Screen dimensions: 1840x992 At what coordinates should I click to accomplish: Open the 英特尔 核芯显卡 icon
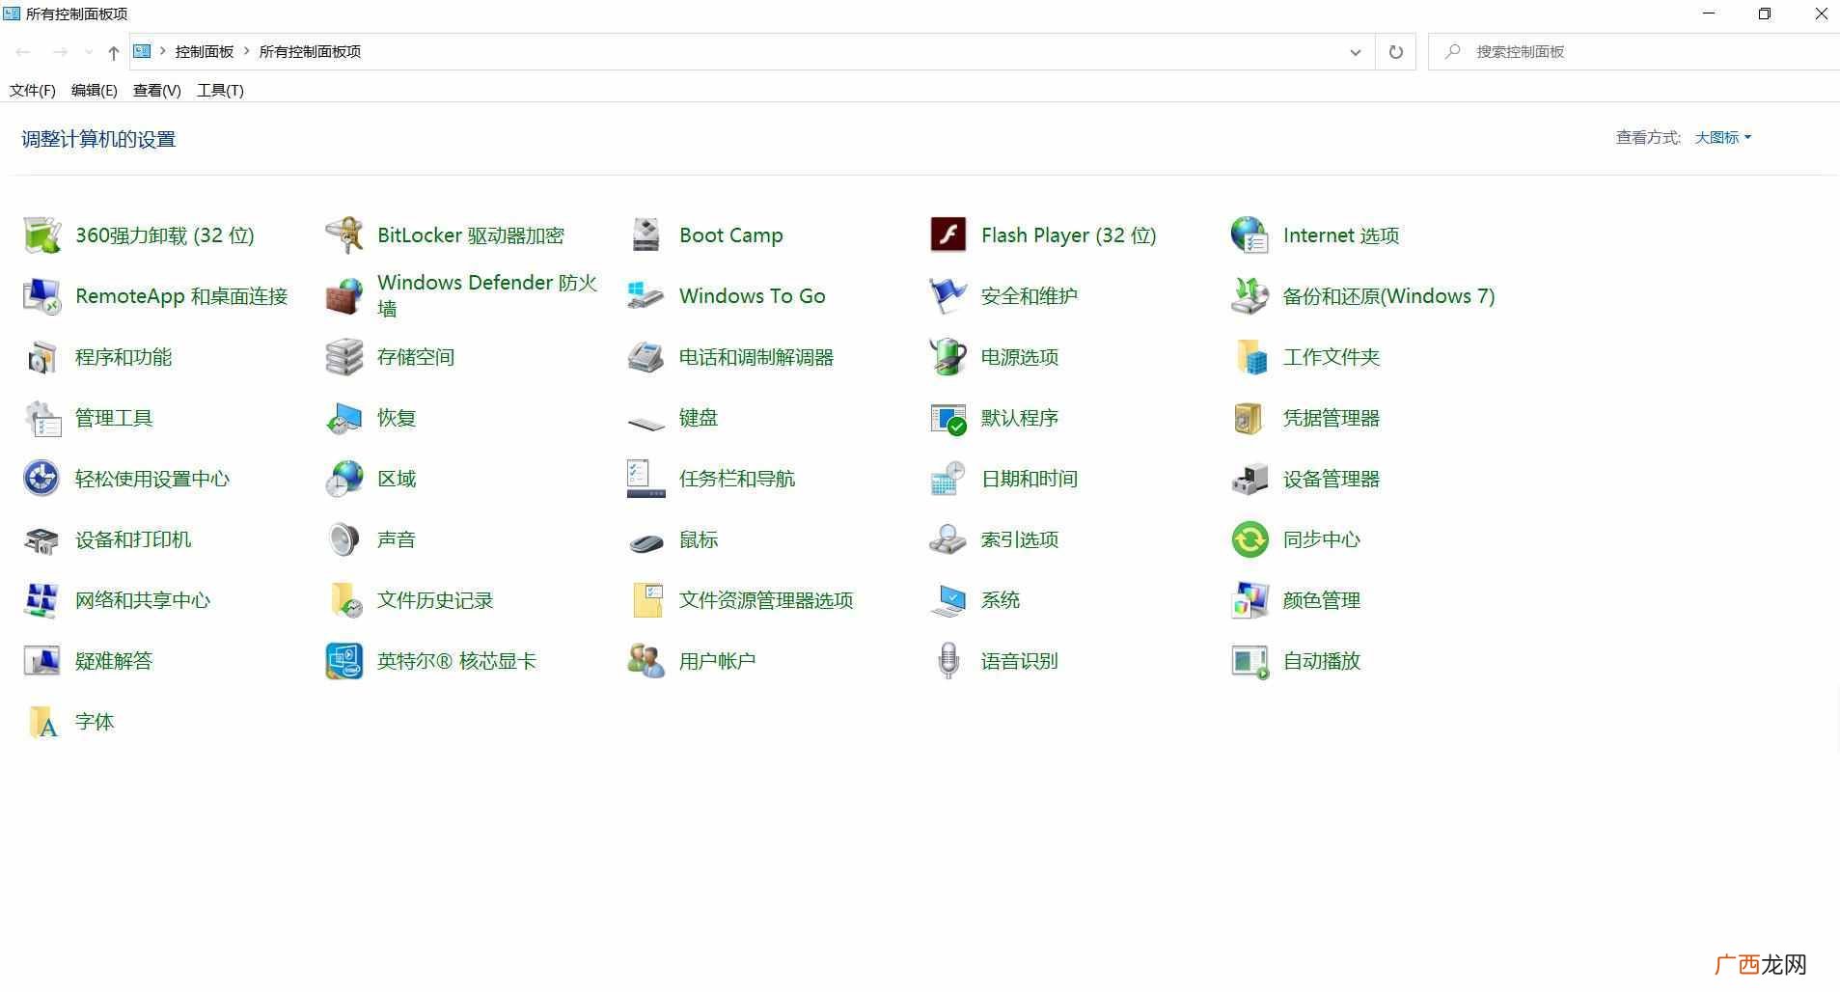tap(343, 661)
